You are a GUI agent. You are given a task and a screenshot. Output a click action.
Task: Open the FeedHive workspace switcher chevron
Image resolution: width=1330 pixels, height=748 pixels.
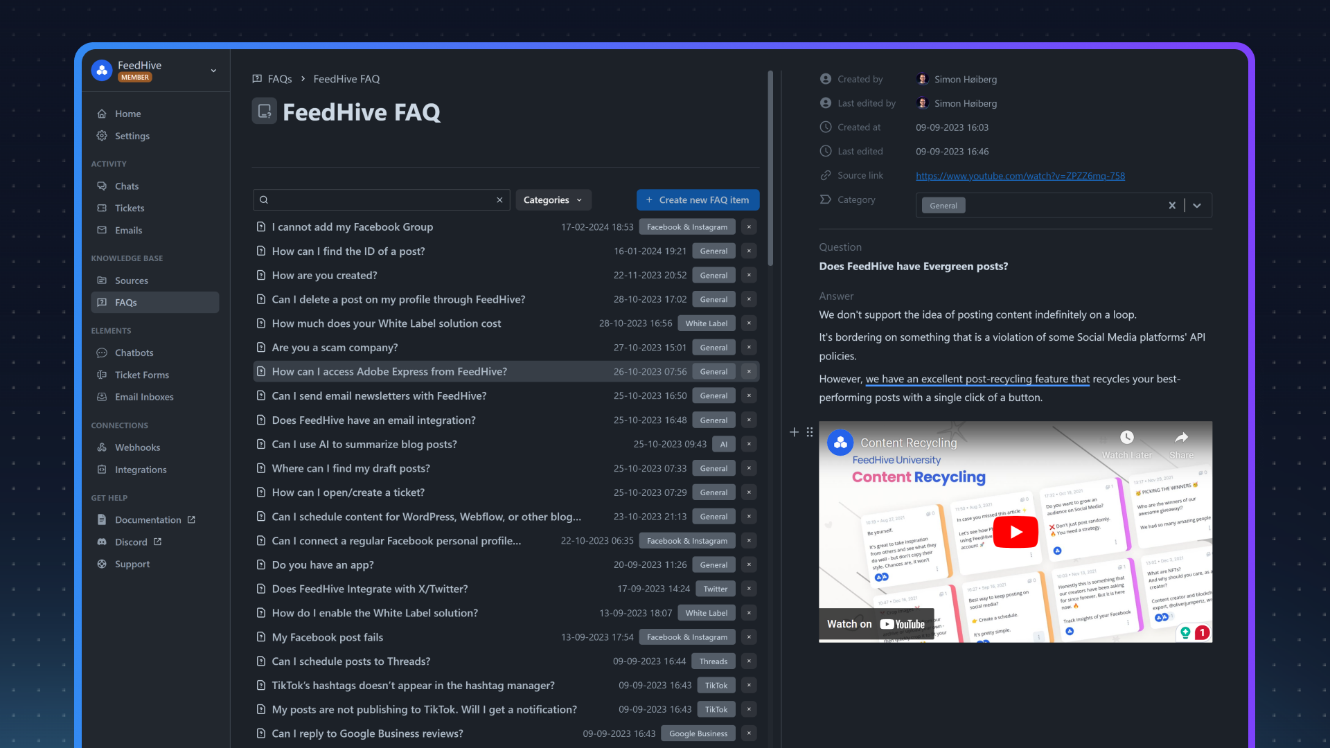[213, 71]
